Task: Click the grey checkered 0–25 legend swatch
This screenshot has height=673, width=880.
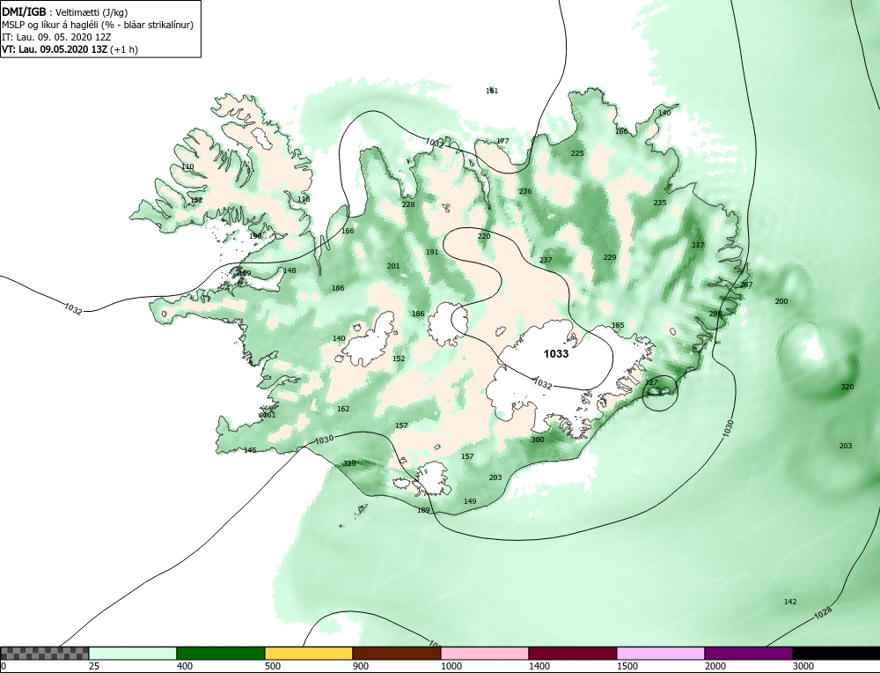Action: (45, 654)
